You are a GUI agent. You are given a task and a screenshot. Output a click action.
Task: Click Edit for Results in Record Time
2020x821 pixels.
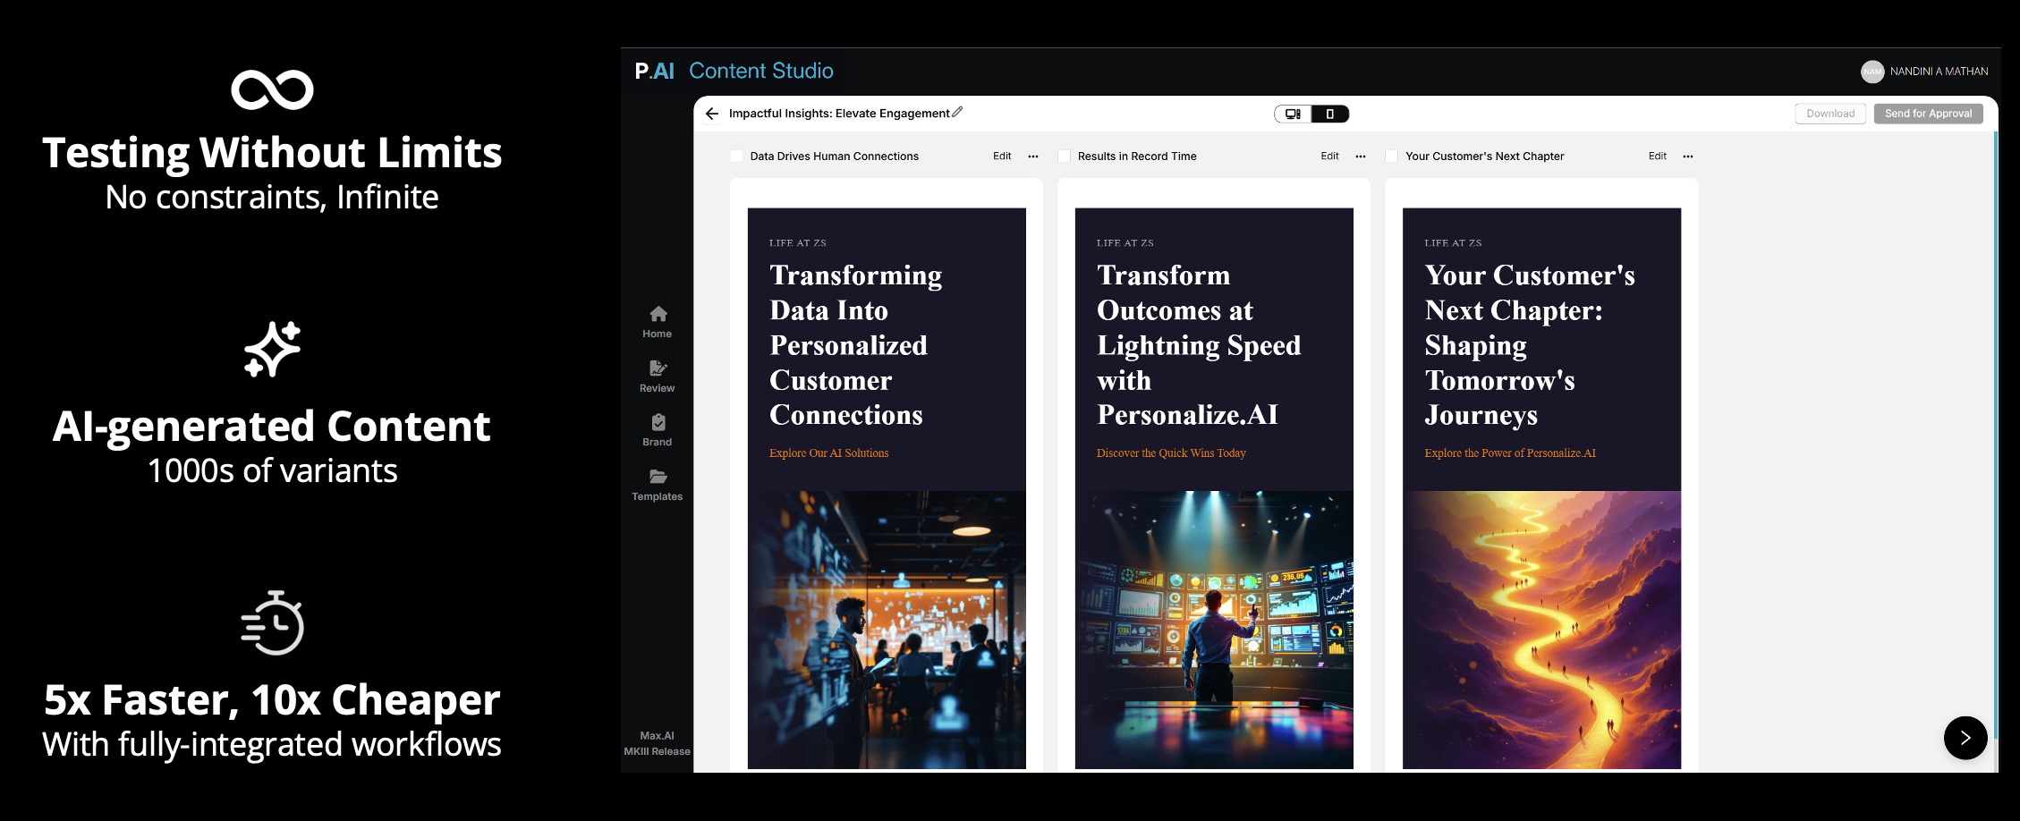1329,157
